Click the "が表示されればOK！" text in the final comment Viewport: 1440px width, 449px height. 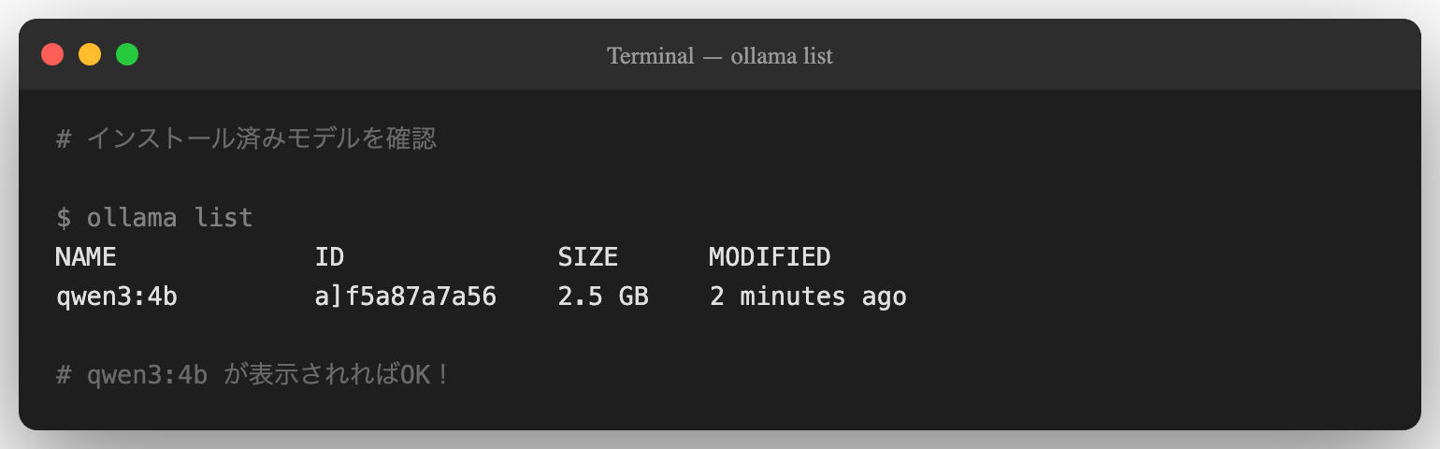(x=338, y=376)
